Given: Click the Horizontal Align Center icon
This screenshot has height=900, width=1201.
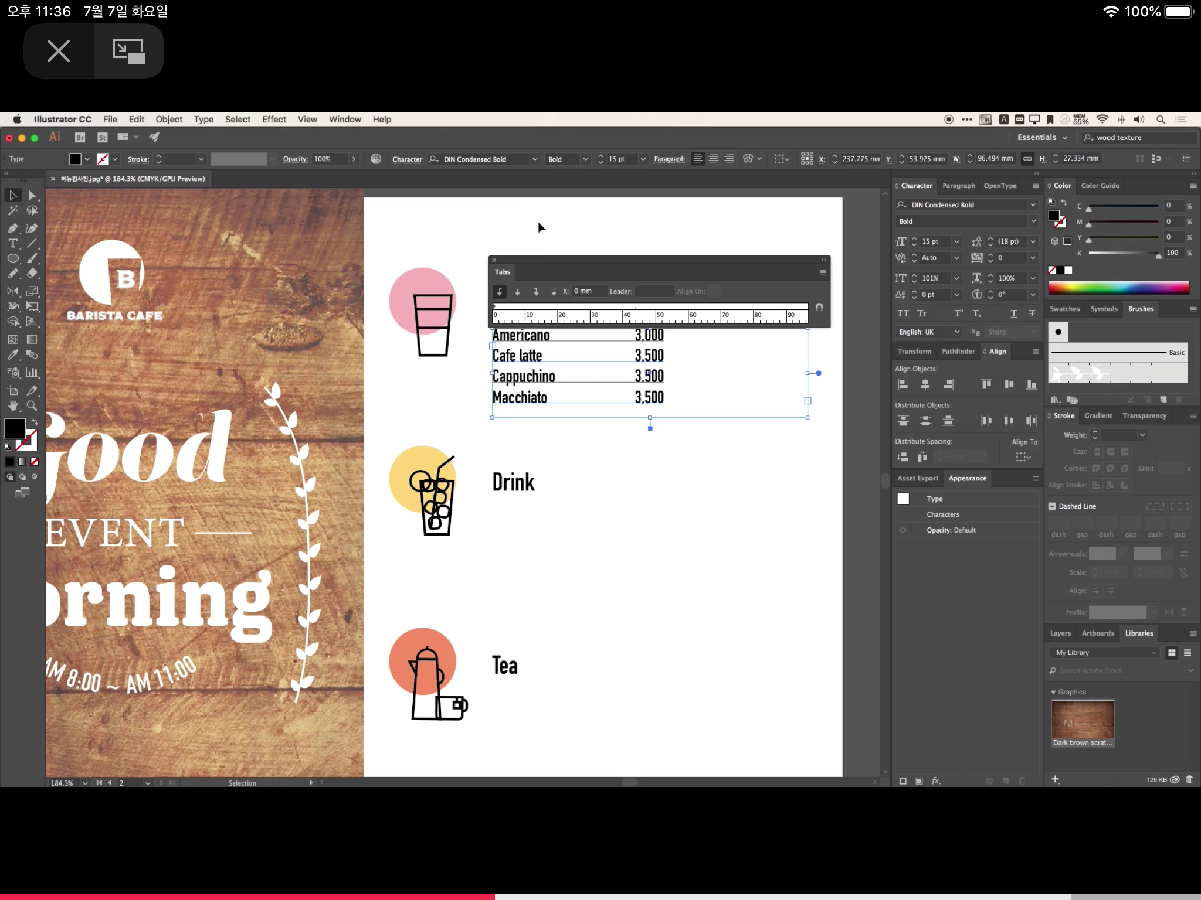Looking at the screenshot, I should (925, 384).
